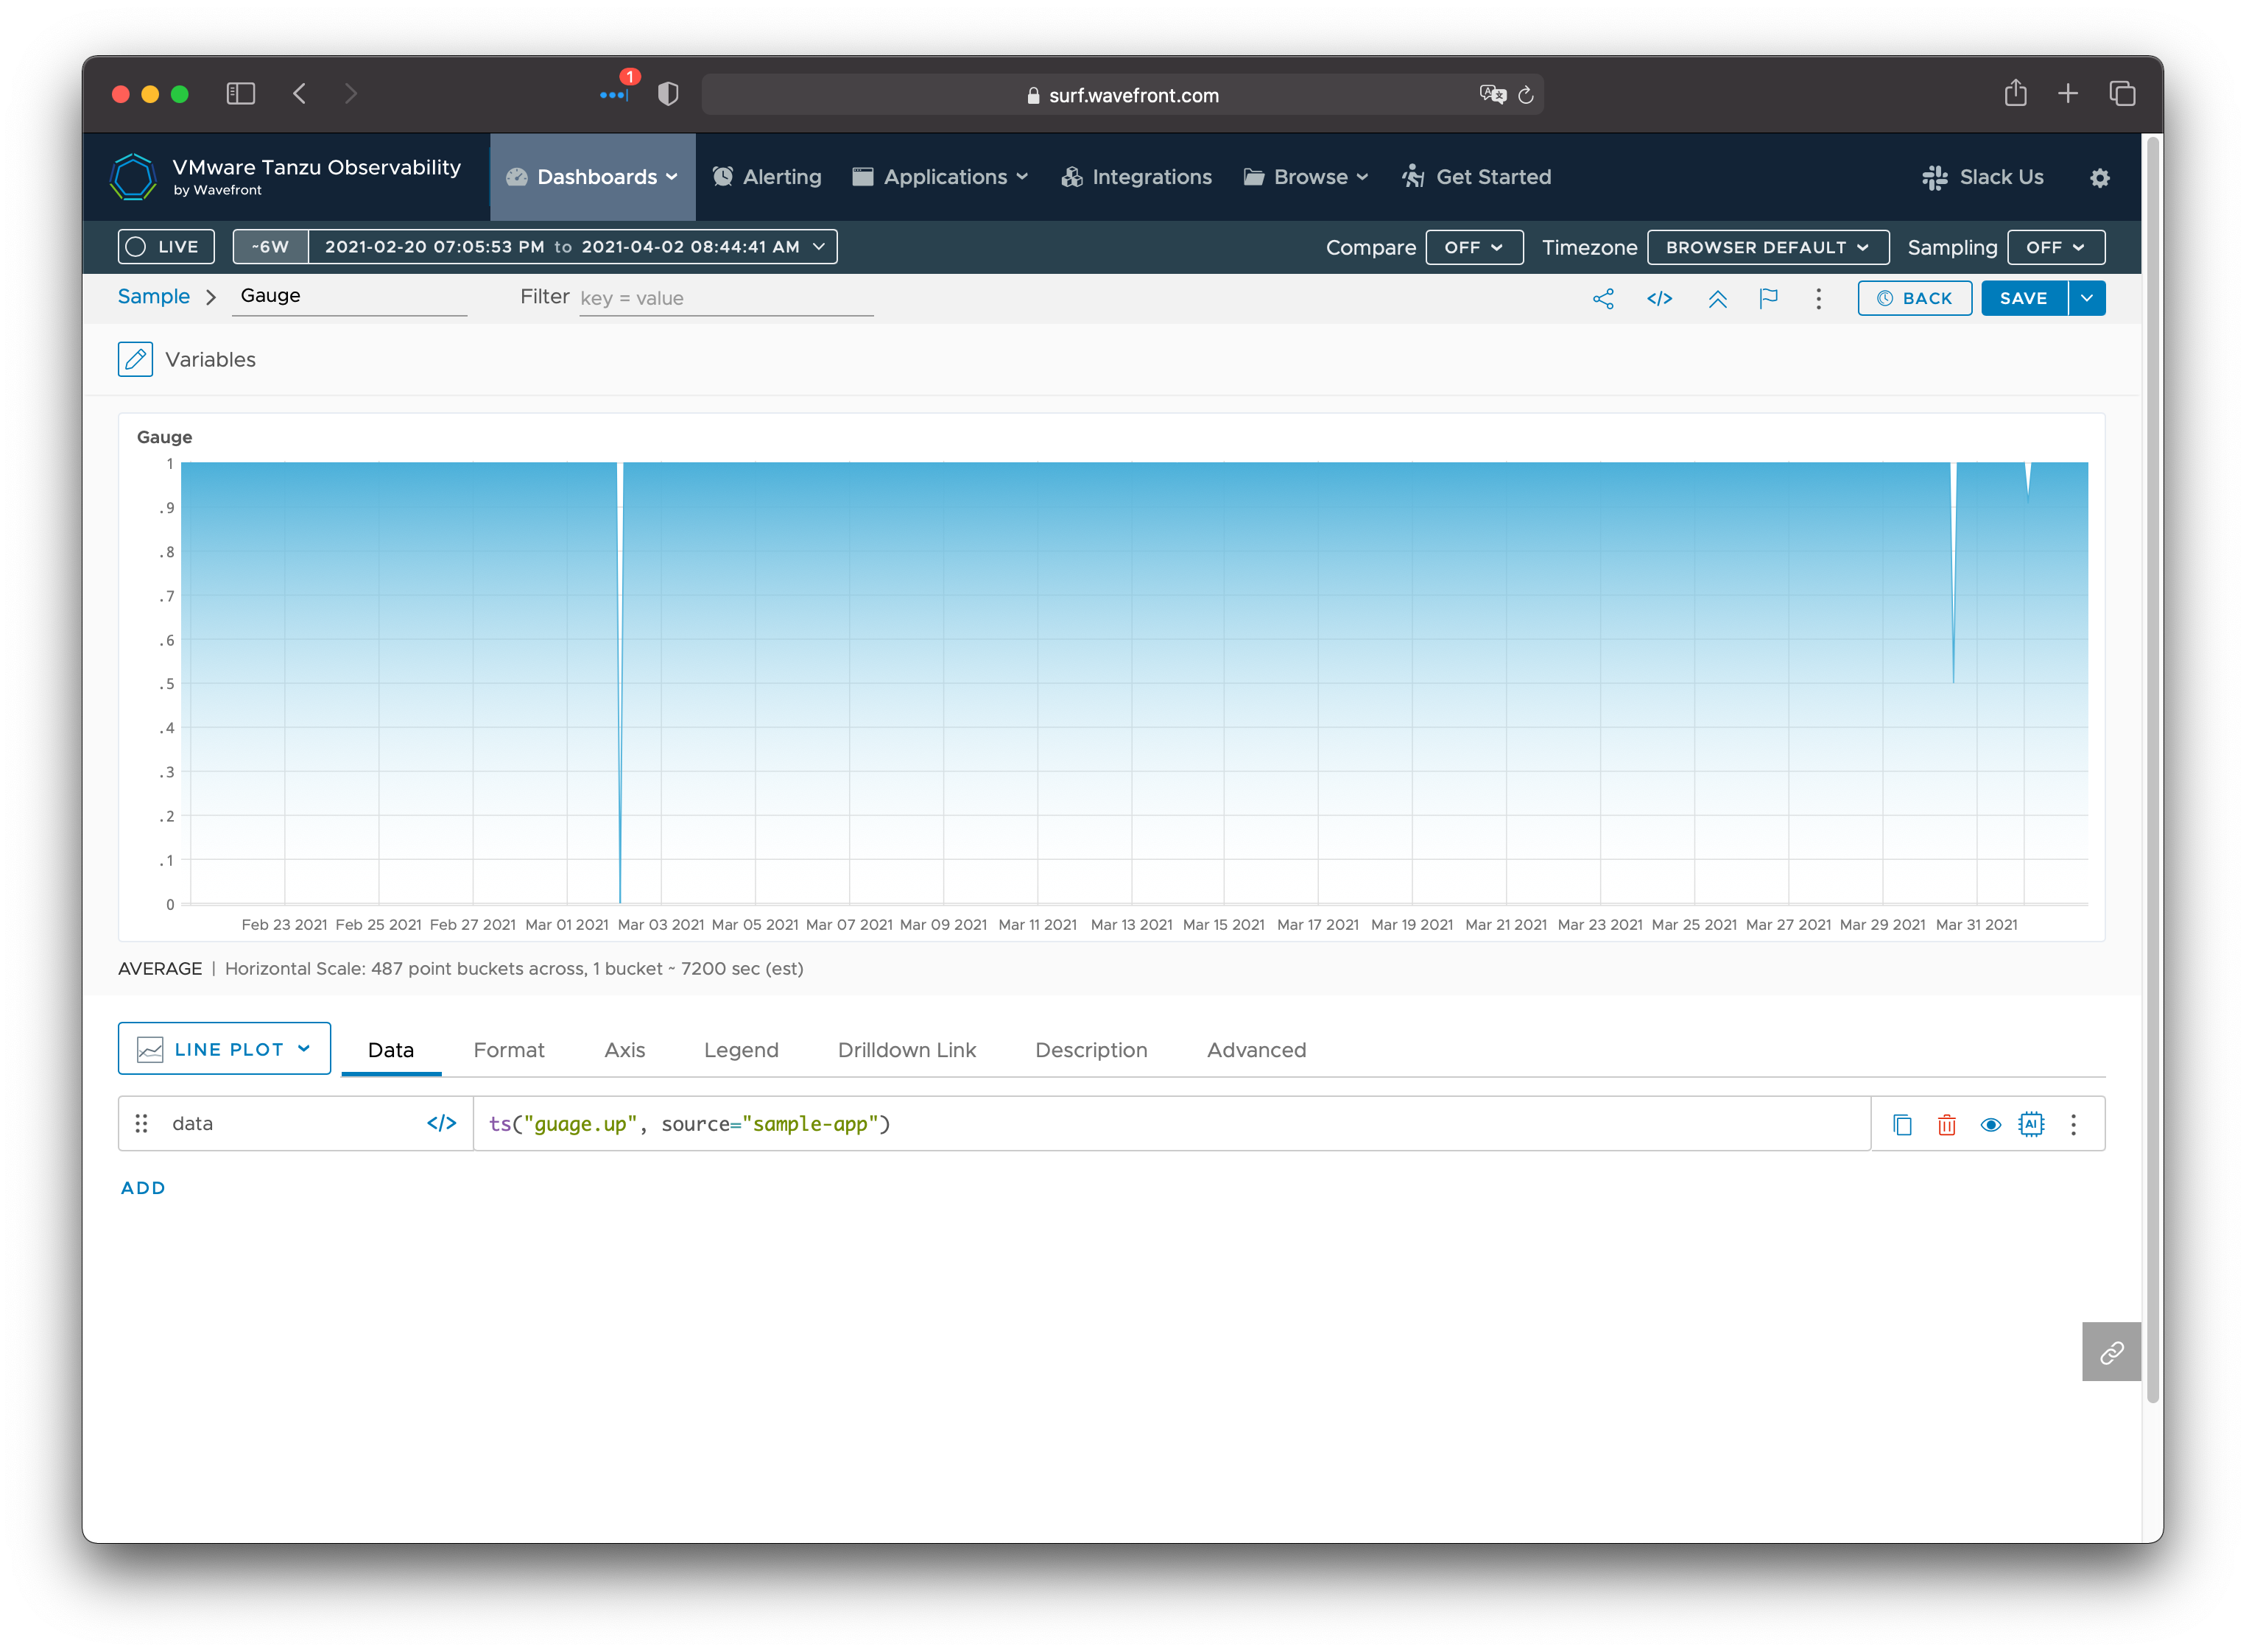Open the Compare OFF dropdown

tap(1473, 247)
